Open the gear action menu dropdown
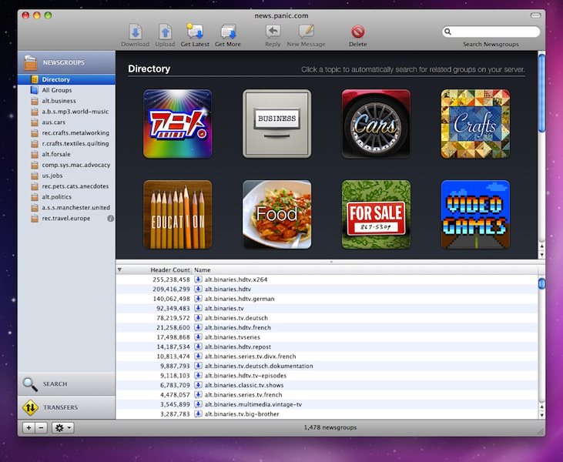Image resolution: width=563 pixels, height=462 pixels. (x=62, y=427)
